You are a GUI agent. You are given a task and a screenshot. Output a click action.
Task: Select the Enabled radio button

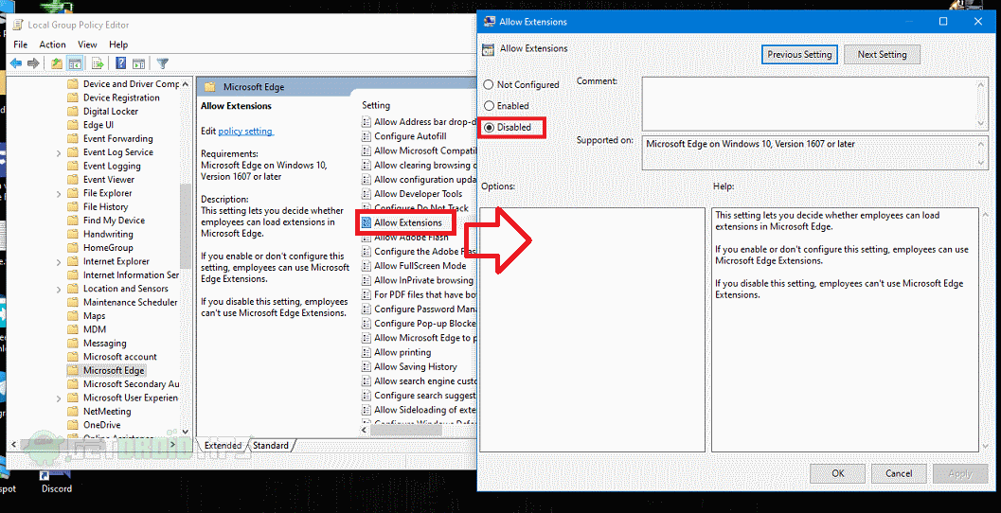click(489, 106)
